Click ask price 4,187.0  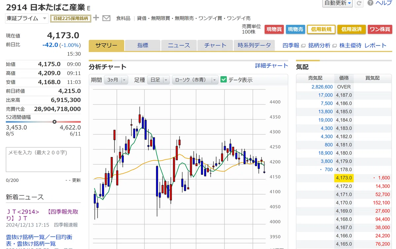[x=344, y=95]
